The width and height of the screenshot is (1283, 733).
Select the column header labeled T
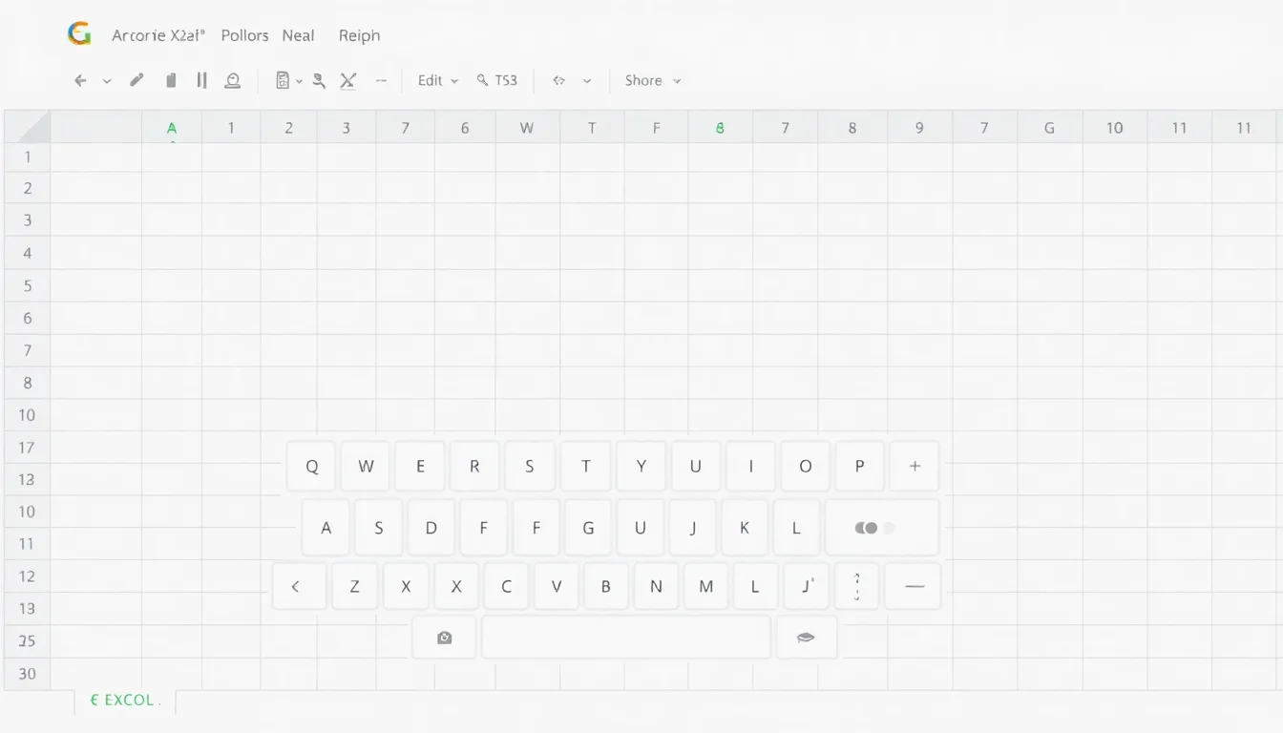[592, 127]
